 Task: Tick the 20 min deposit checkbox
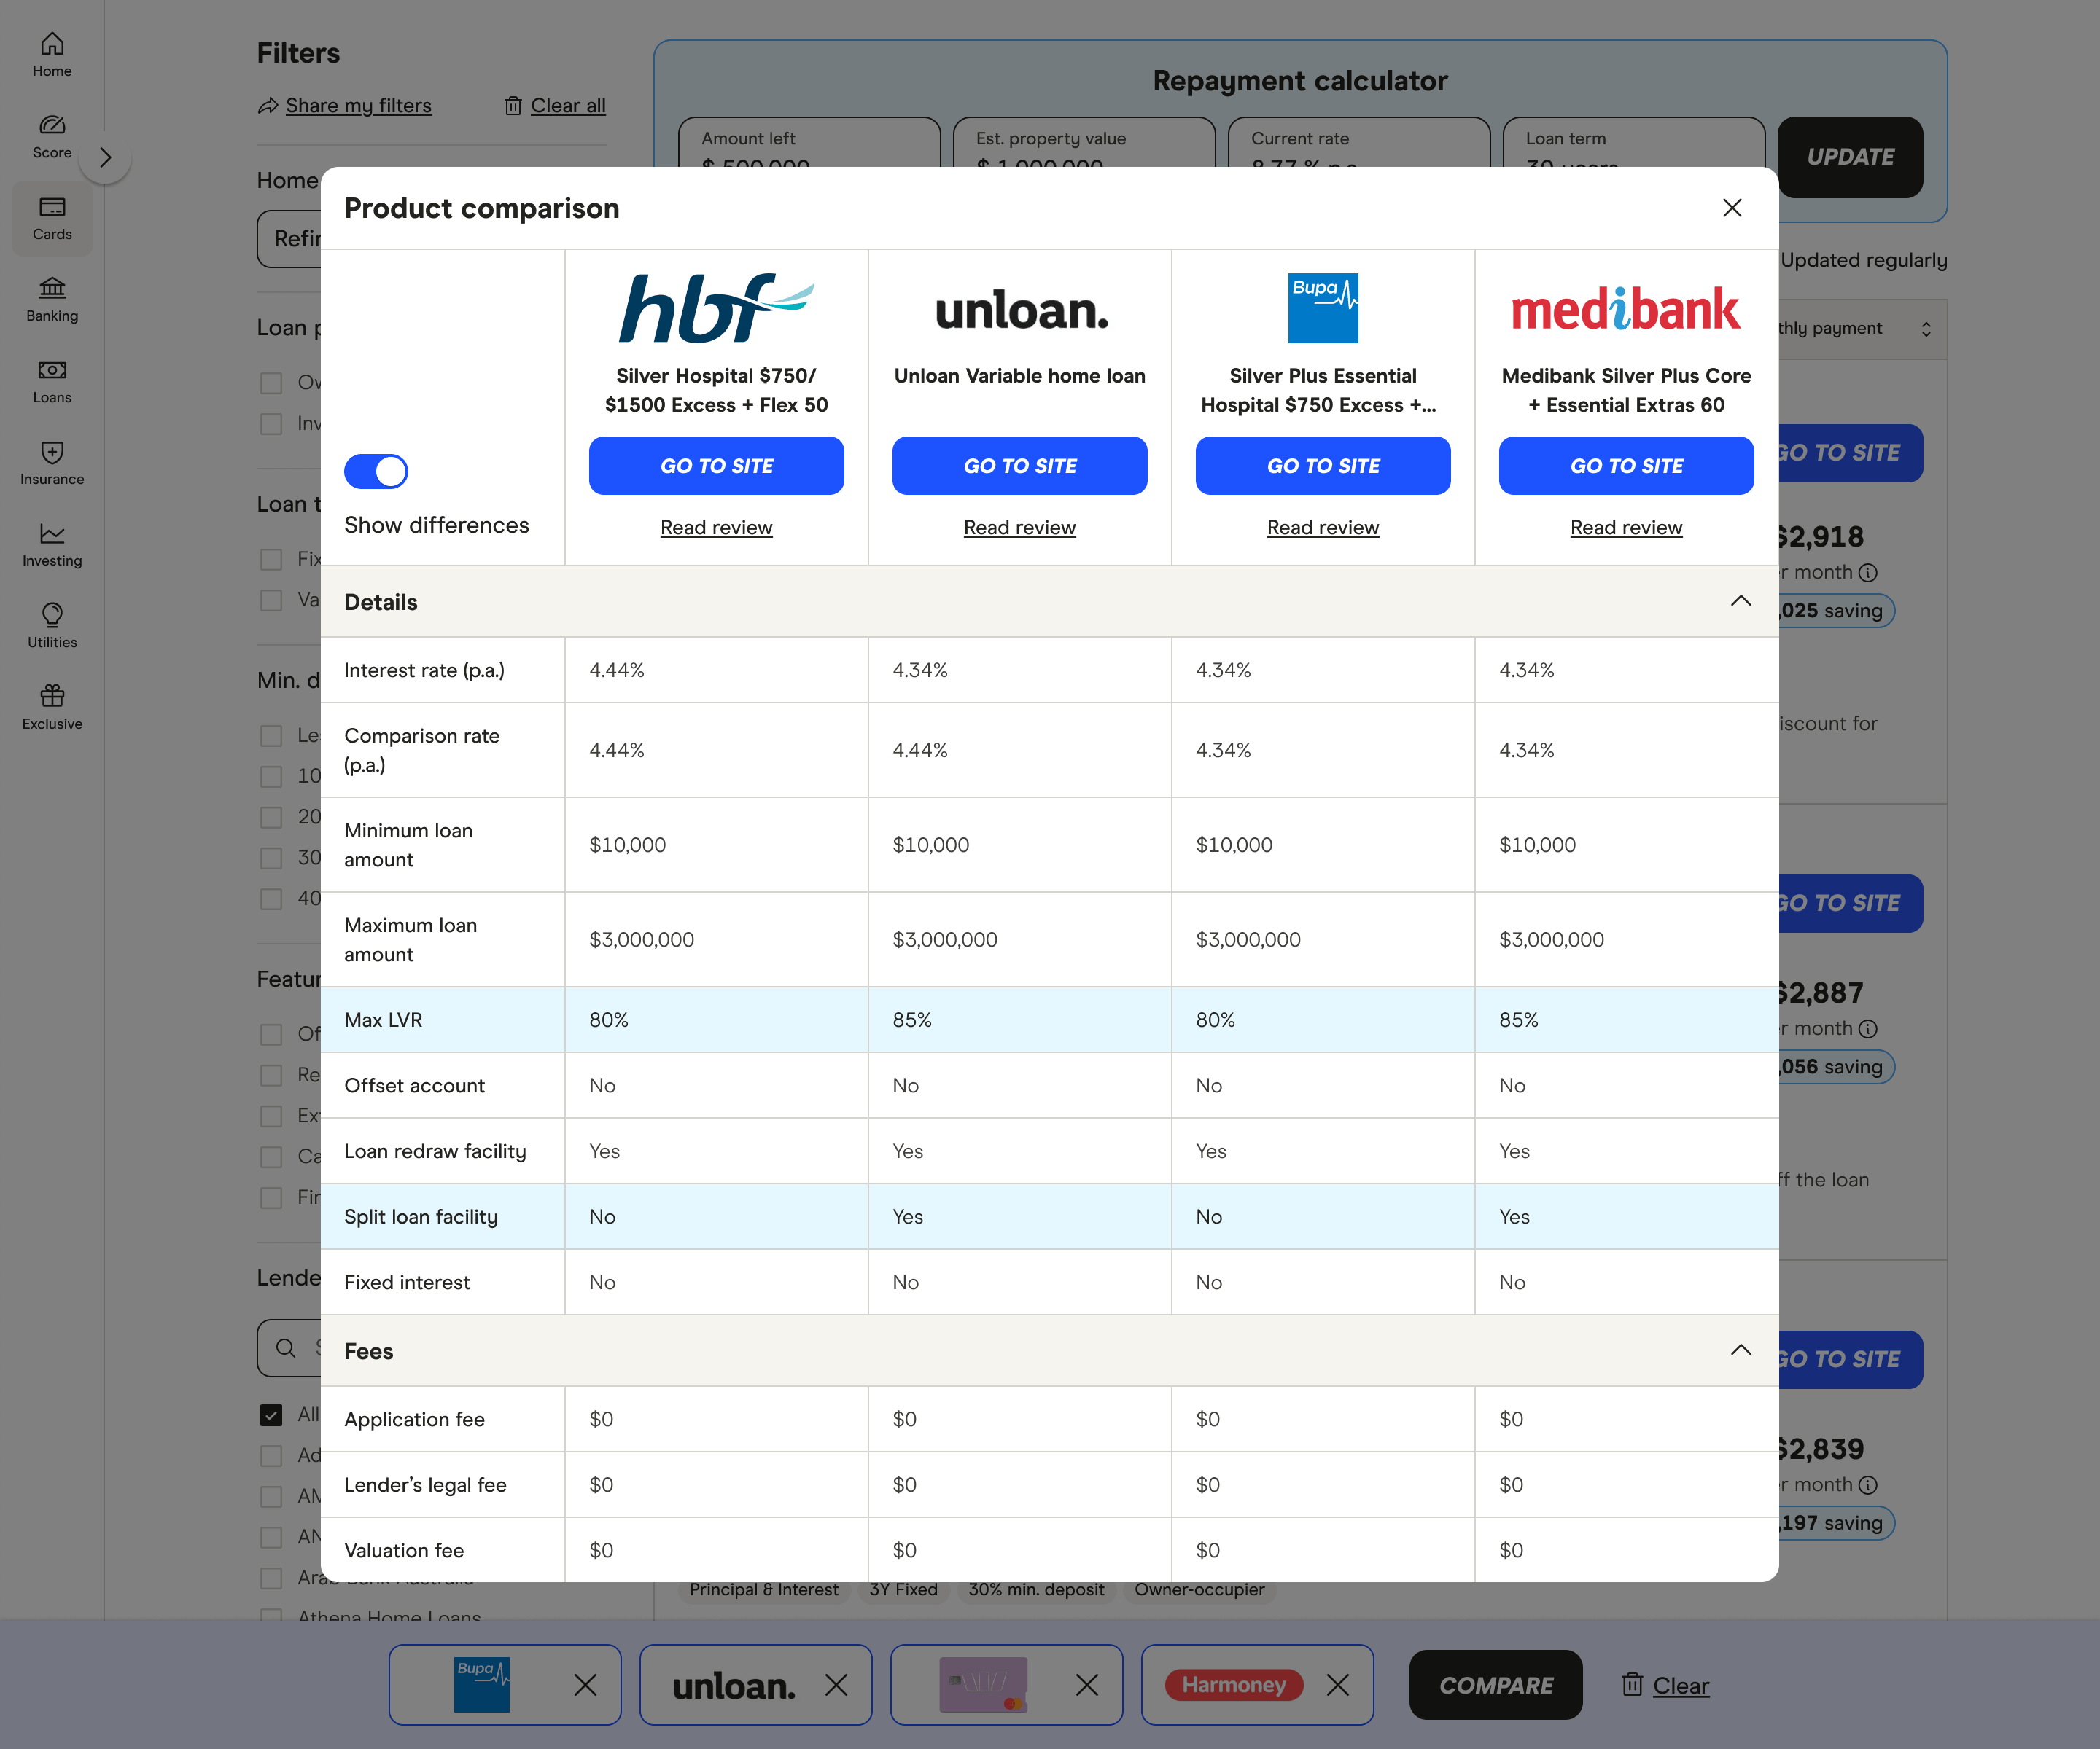coord(271,818)
